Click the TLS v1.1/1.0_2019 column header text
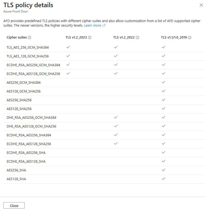The height and width of the screenshot is (212, 205). click(174, 37)
